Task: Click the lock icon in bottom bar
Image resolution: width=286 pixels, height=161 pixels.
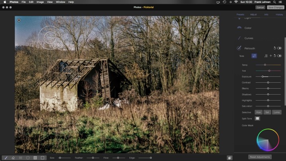Action: coord(230,158)
